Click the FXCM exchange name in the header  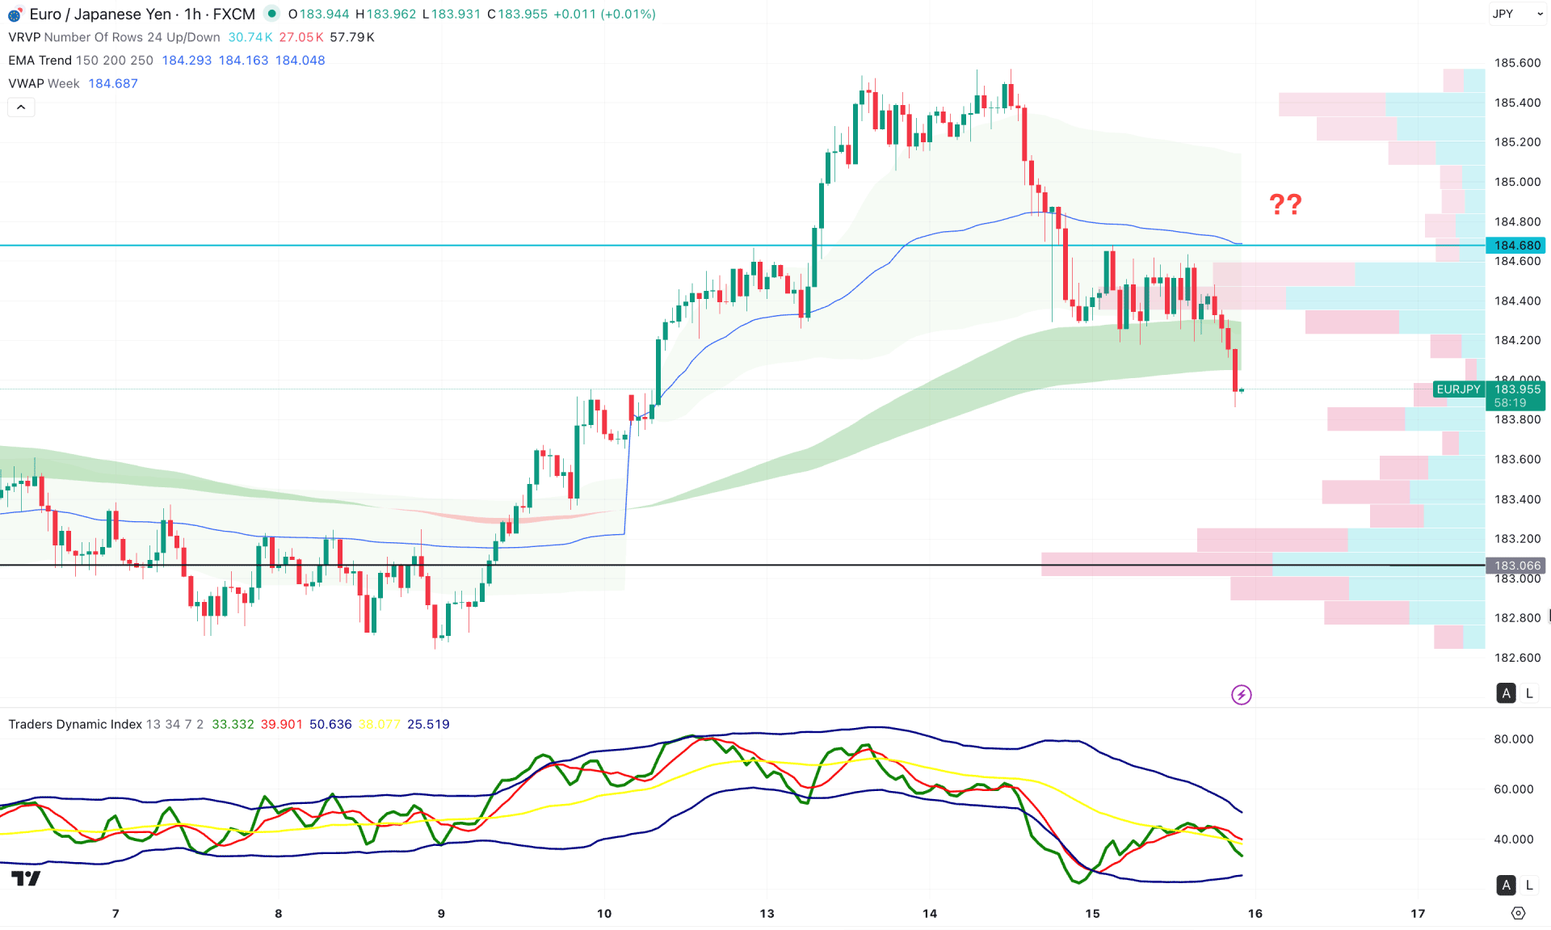[x=235, y=14]
